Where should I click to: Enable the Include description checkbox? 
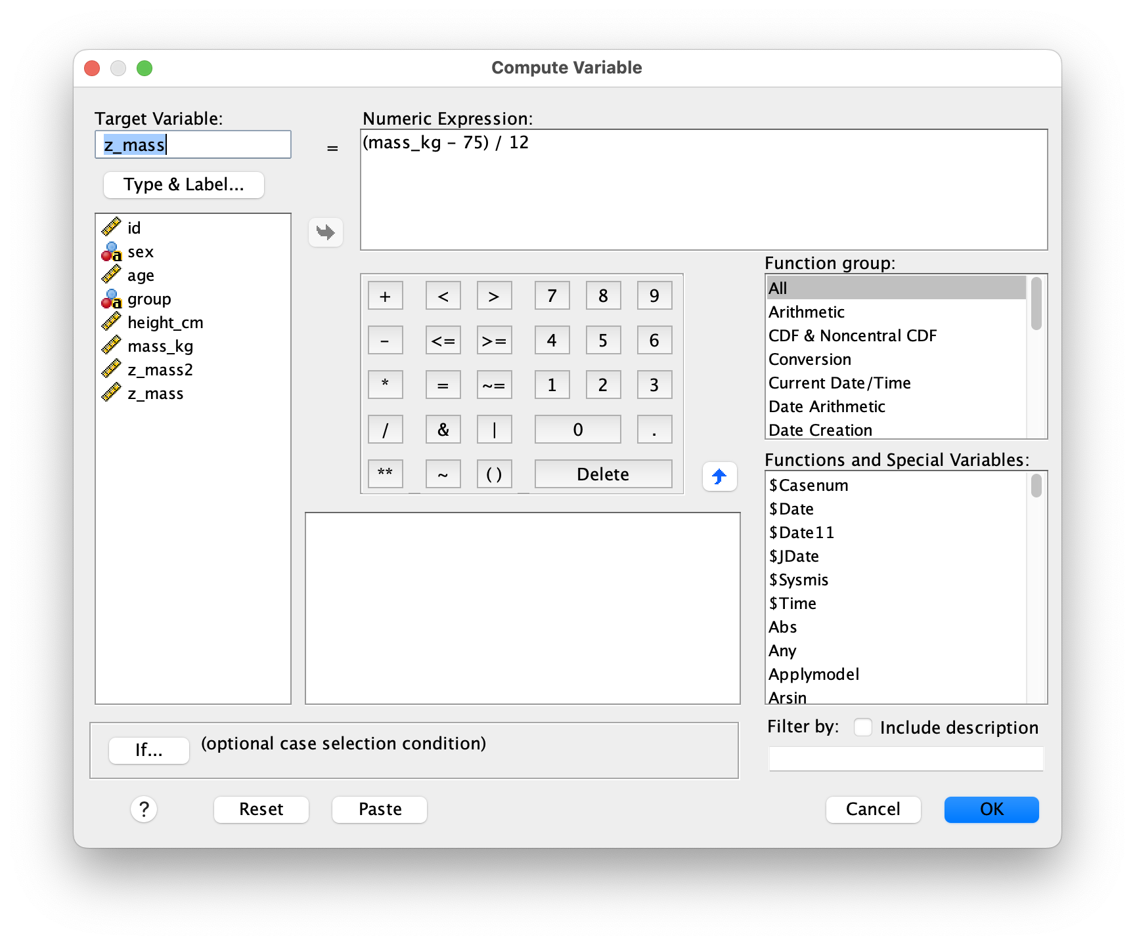(863, 727)
